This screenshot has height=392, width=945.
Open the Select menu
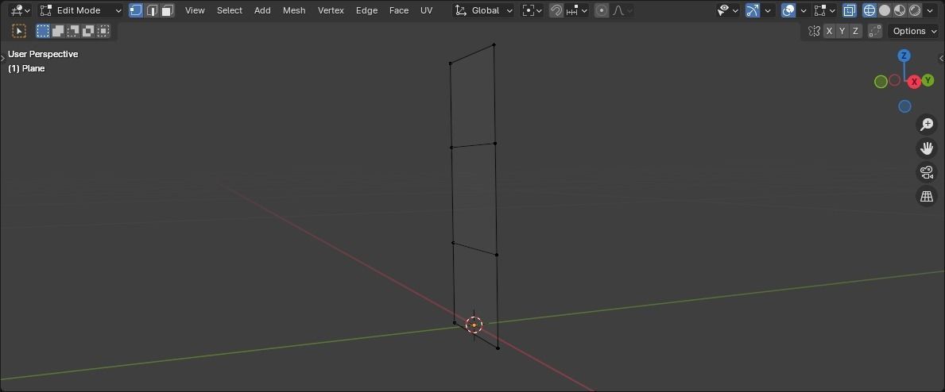pos(230,10)
